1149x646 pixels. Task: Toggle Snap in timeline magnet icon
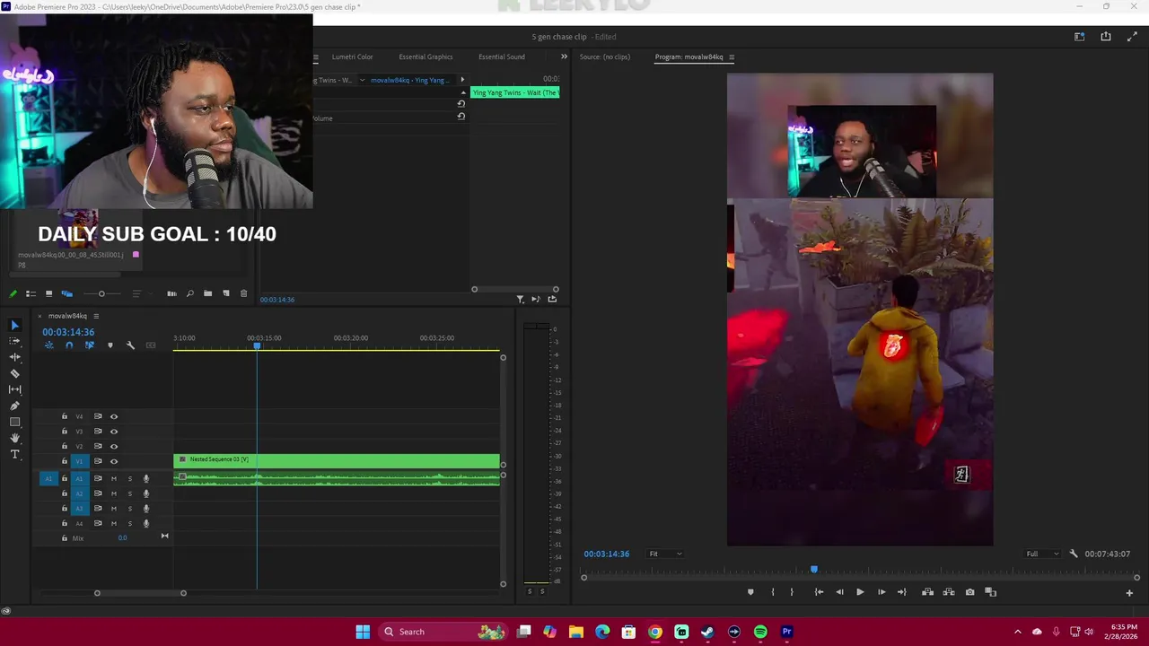(x=69, y=345)
